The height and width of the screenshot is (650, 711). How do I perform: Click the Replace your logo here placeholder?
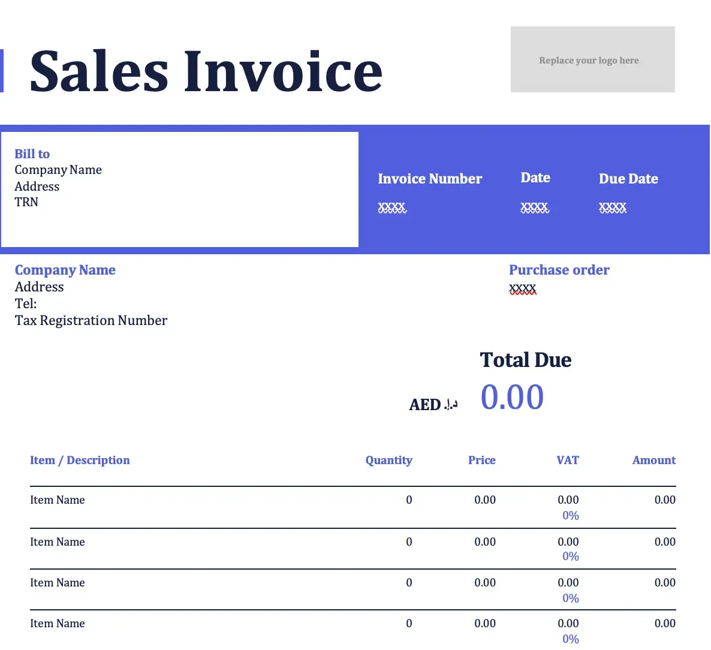589,60
